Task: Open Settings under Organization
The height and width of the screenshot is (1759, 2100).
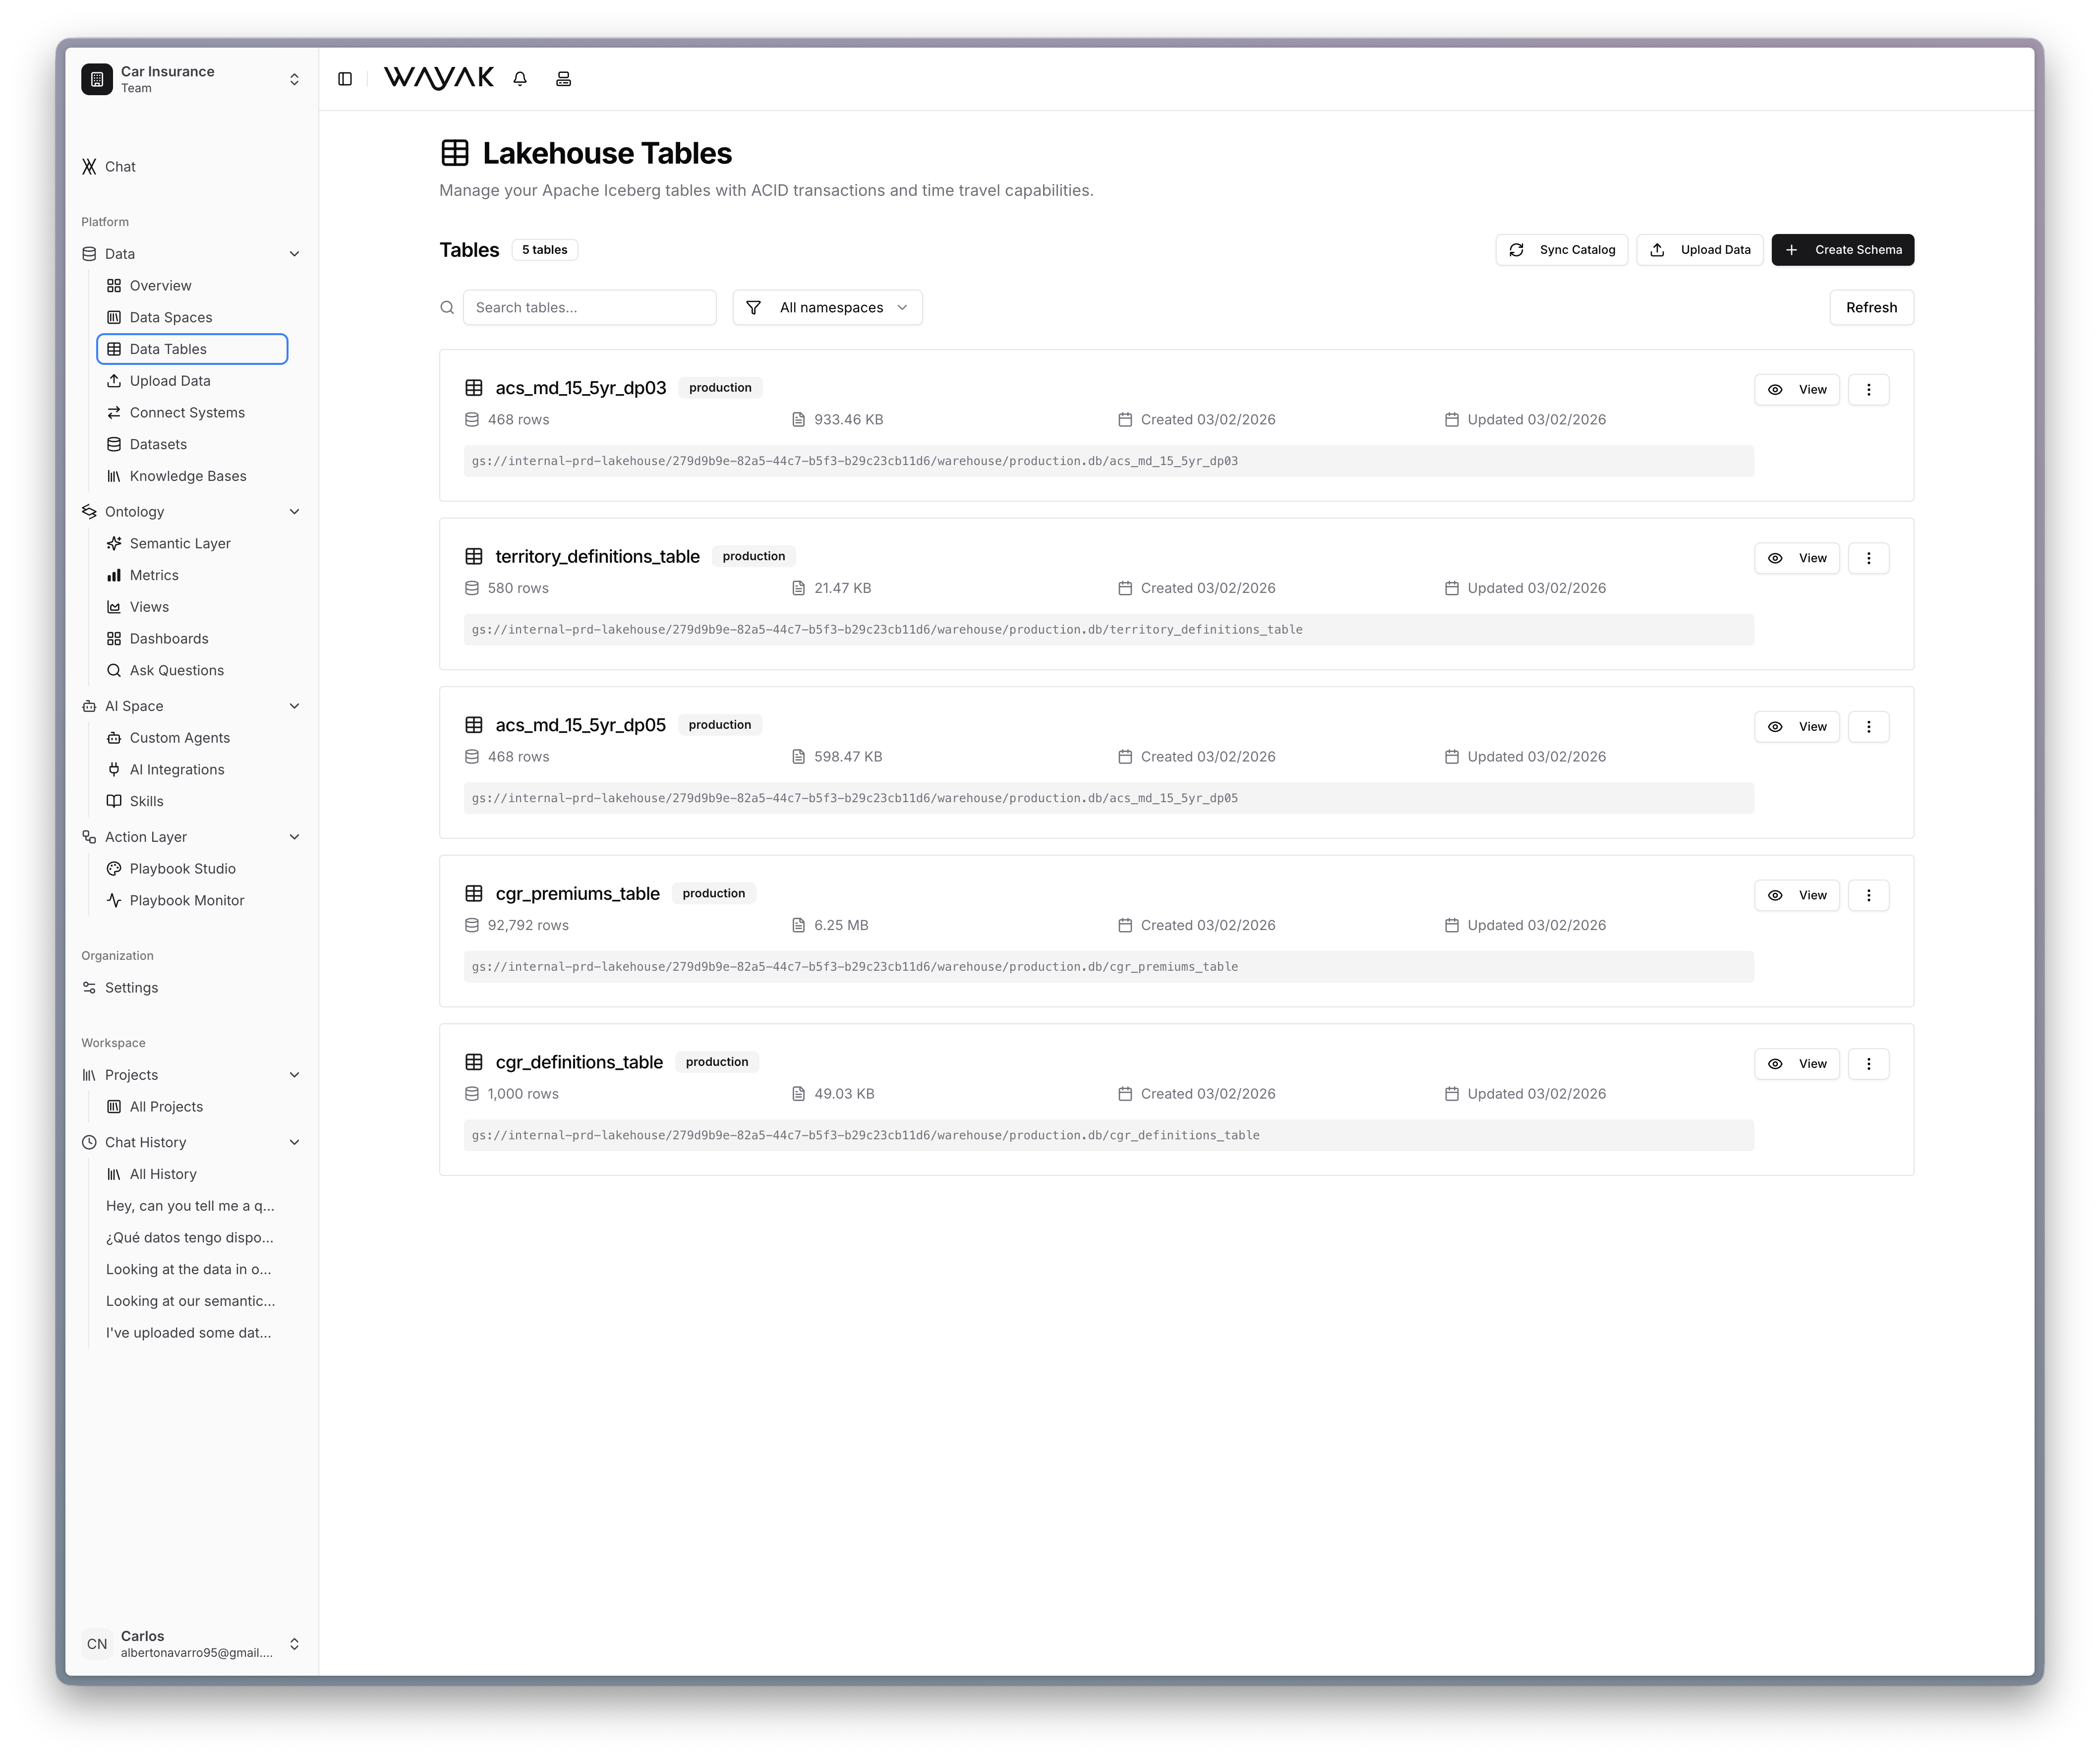Action: [191, 988]
